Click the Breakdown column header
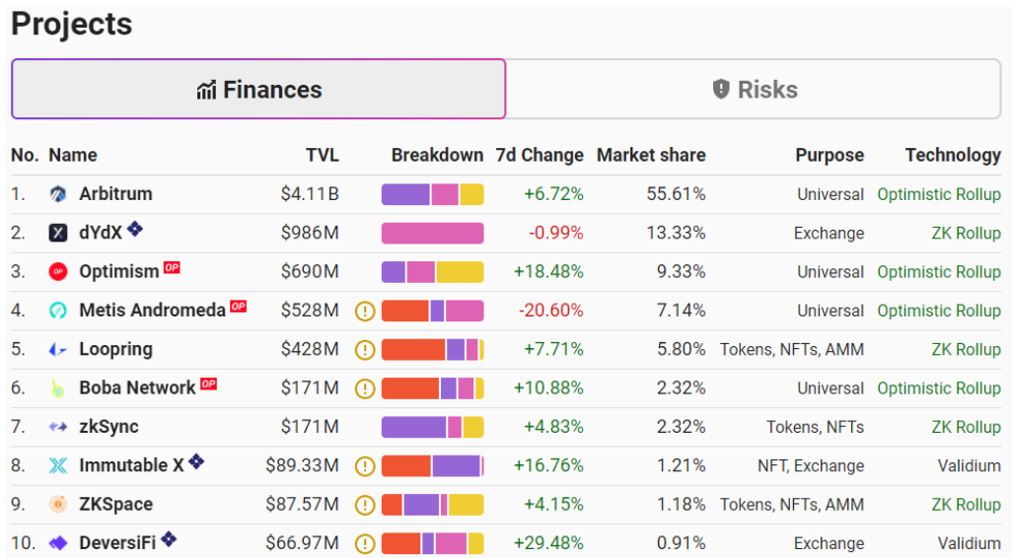The image size is (1012, 558). pyautogui.click(x=437, y=155)
